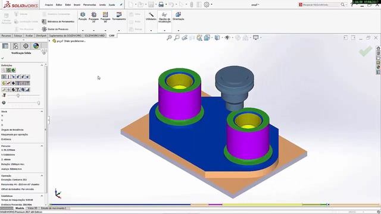Open the Ferramentas menu
This screenshot has width=381, height=214.
point(89,5)
